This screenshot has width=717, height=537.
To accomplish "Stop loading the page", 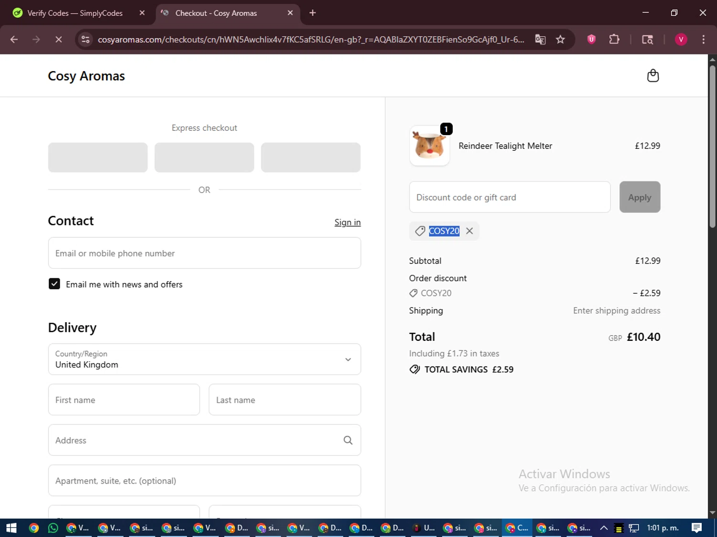I will click(x=59, y=40).
